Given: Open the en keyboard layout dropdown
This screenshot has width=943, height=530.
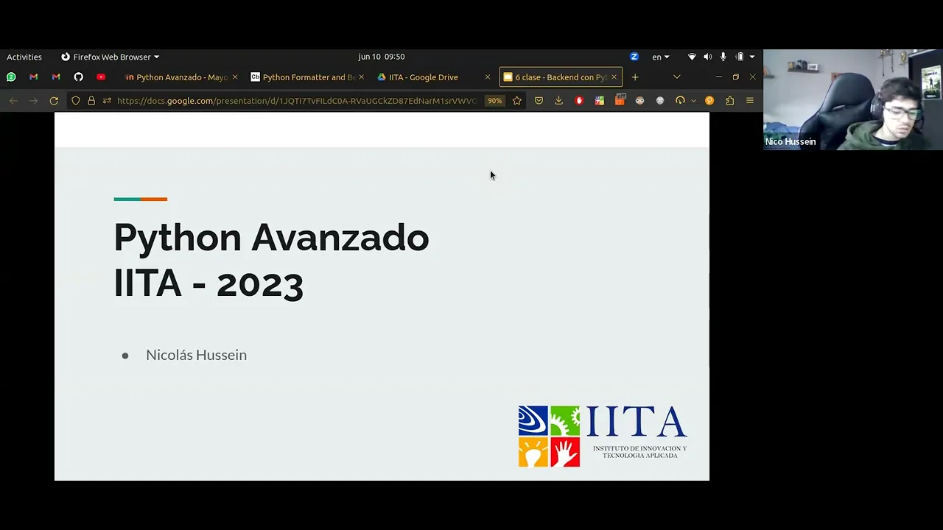Looking at the screenshot, I should pos(660,57).
